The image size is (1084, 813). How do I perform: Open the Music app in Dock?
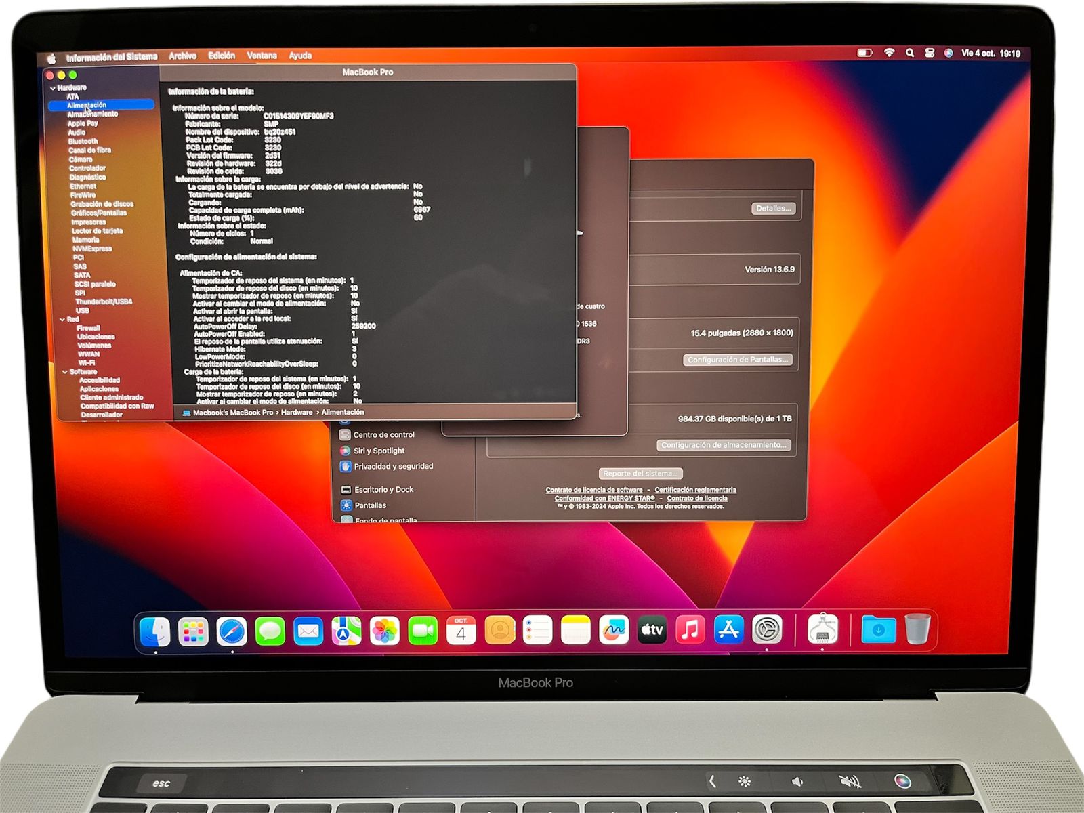pos(690,630)
